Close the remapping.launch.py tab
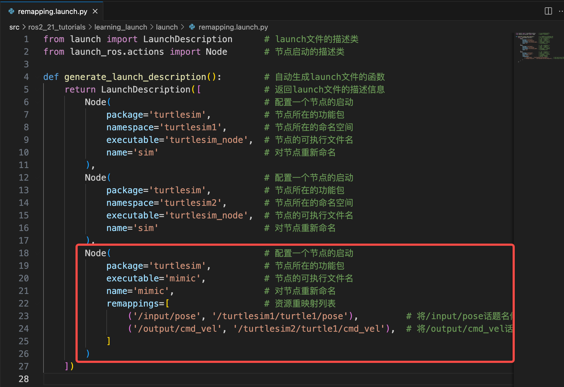 [95, 11]
